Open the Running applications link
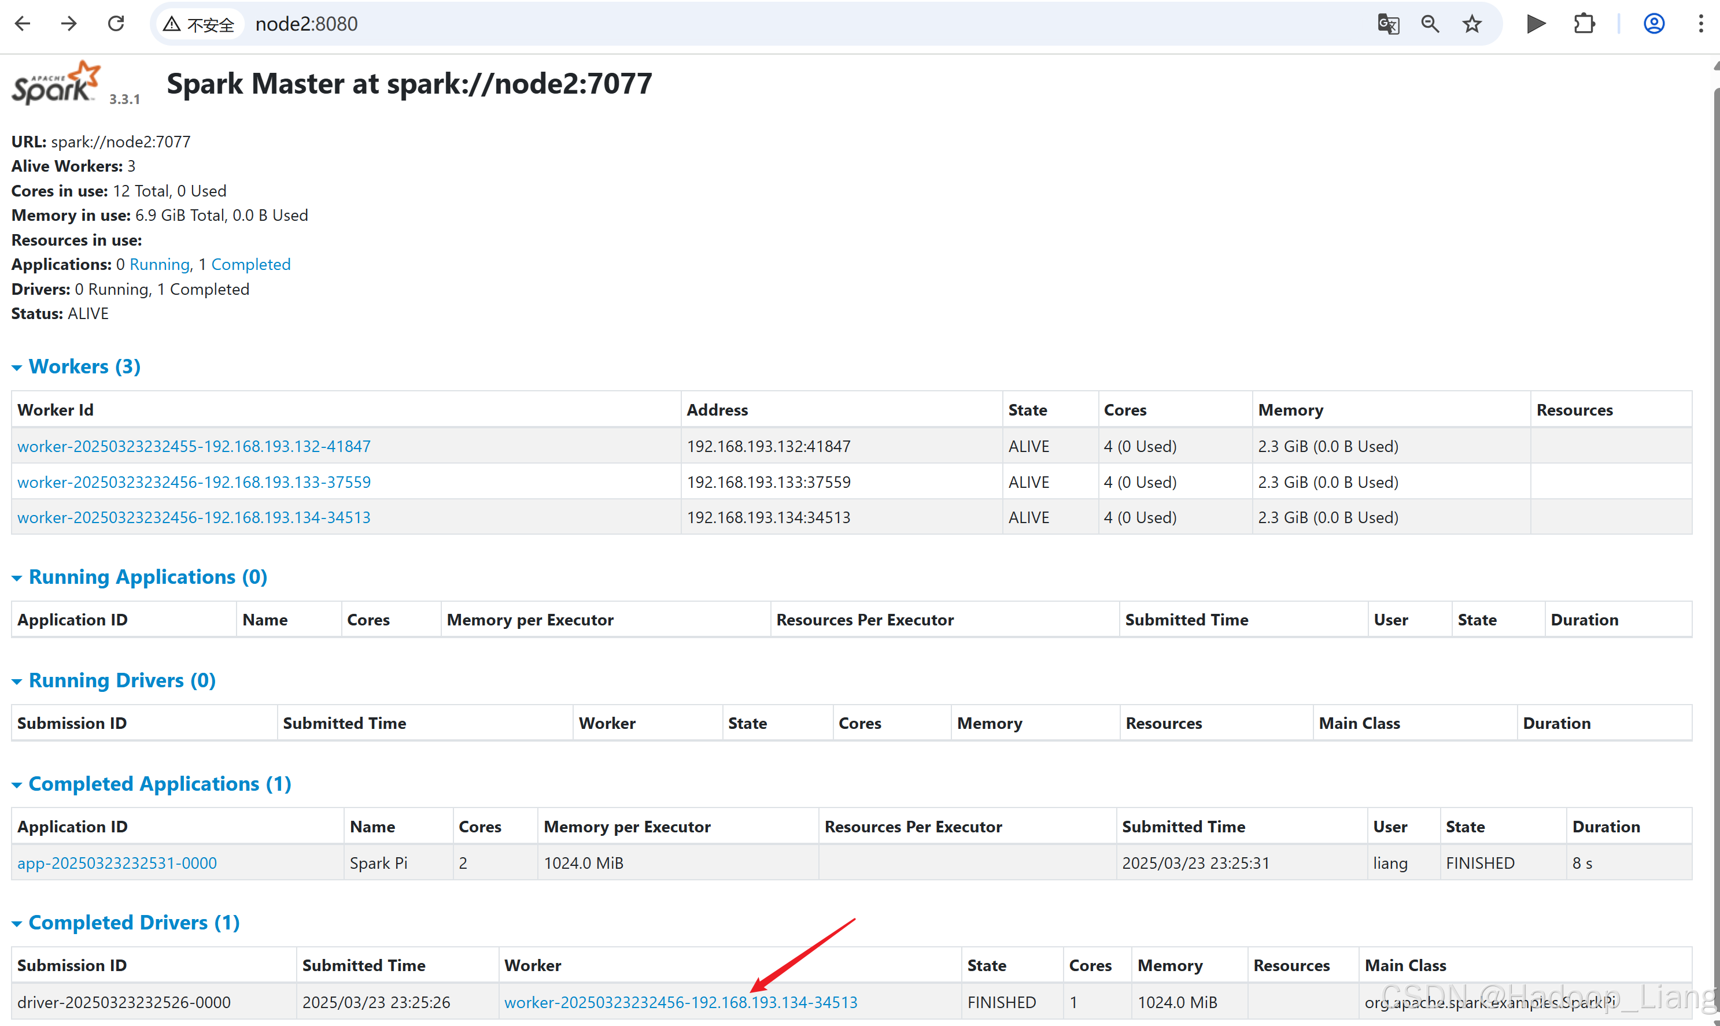Screen dimensions: 1720x1026 (x=159, y=264)
